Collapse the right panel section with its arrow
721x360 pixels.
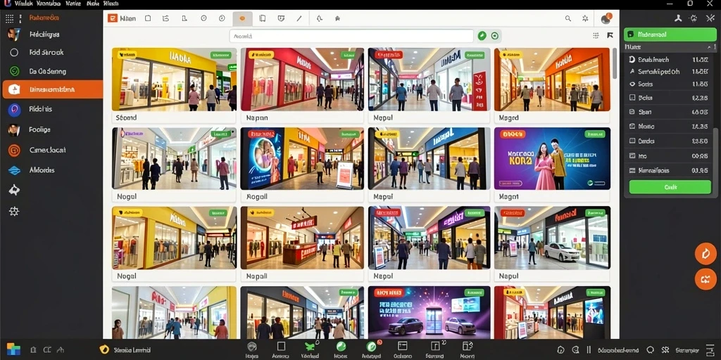click(x=708, y=47)
